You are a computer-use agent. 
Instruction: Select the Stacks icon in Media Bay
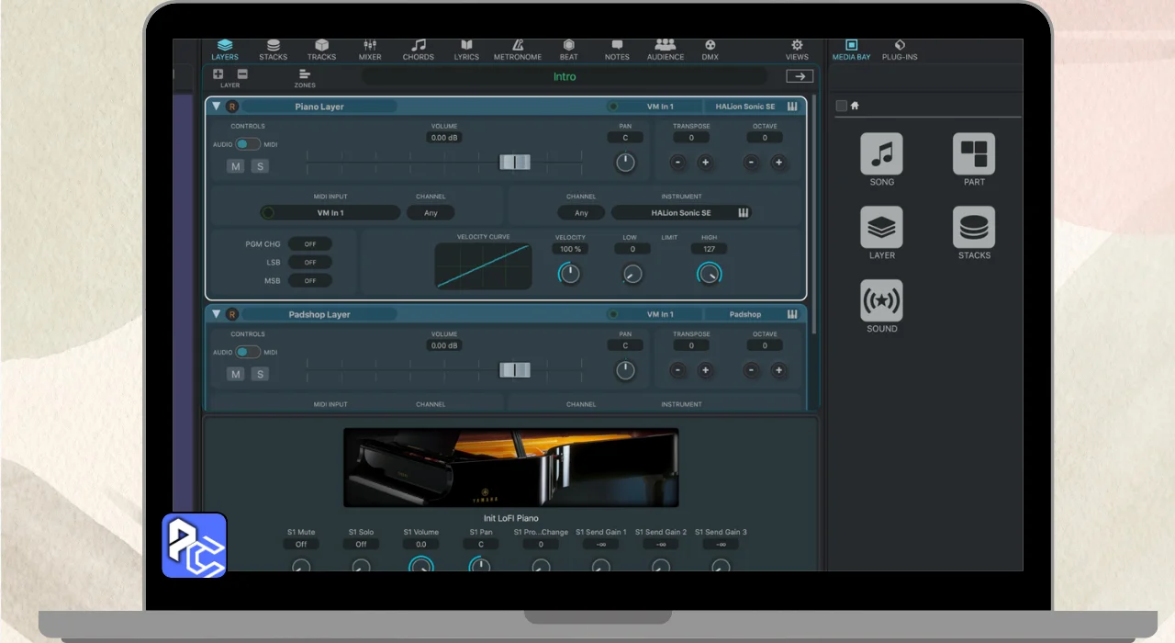(973, 228)
